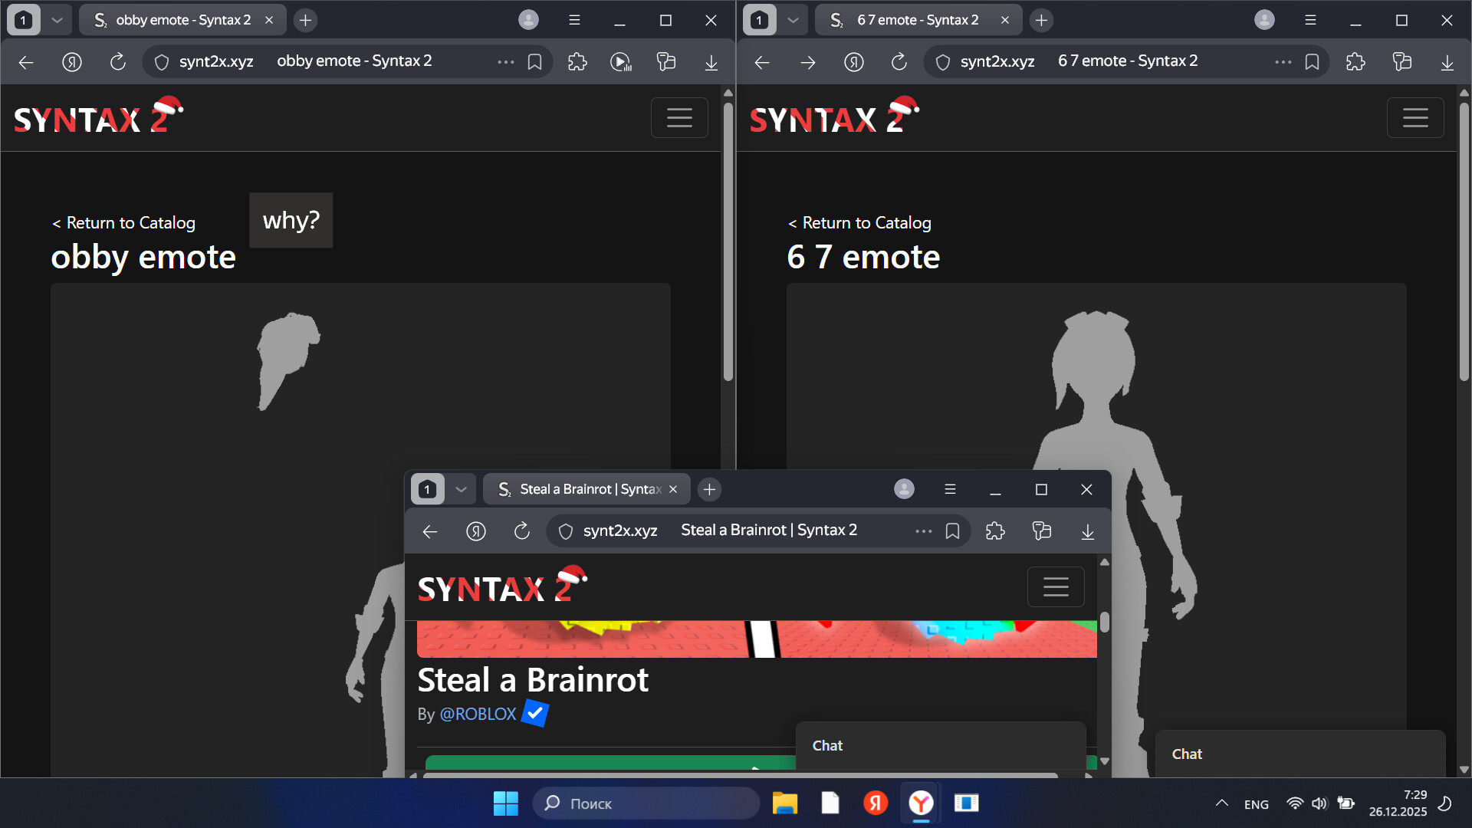Click the Yandex ID icon in the Steal a Brainrot window toolbar
Image resolution: width=1472 pixels, height=828 pixels.
click(x=475, y=531)
